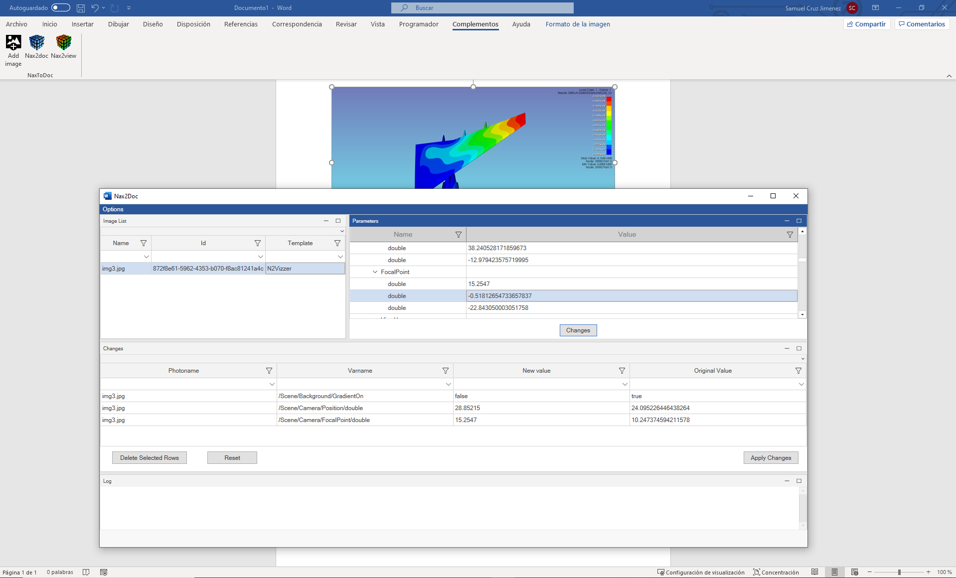Switch to the Referencias ribbon tab
The width and height of the screenshot is (956, 578).
click(x=241, y=24)
